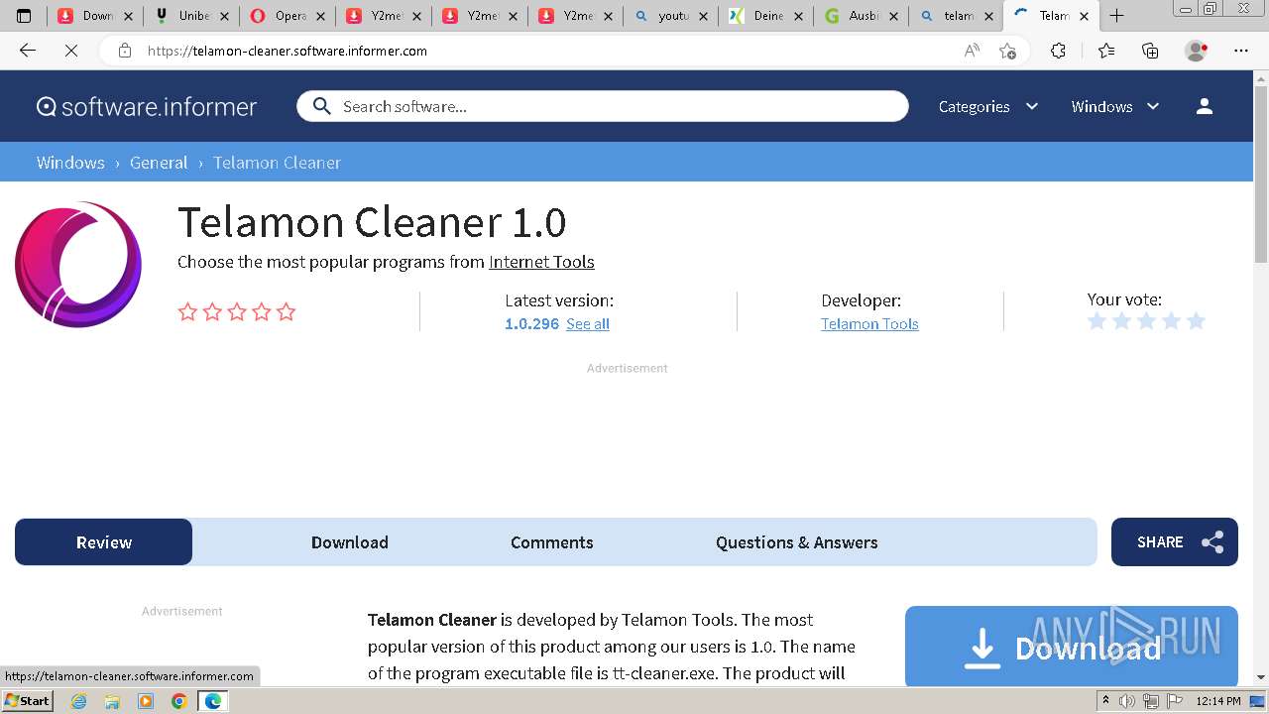Viewport: 1269px width, 714px height.
Task: Open Read aloud icon in address bar
Action: 972,51
